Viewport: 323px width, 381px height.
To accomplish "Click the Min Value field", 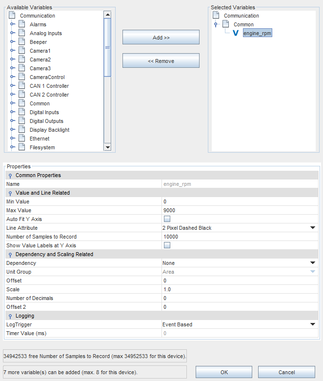I will click(240, 201).
